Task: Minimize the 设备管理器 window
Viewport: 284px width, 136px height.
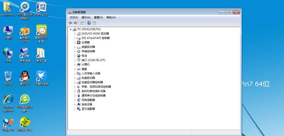Action: click(222, 12)
